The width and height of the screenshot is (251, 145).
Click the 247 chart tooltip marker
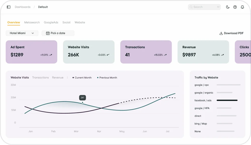[x=82, y=98]
